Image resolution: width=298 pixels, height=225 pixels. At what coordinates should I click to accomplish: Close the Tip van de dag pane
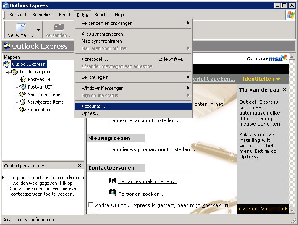point(284,89)
